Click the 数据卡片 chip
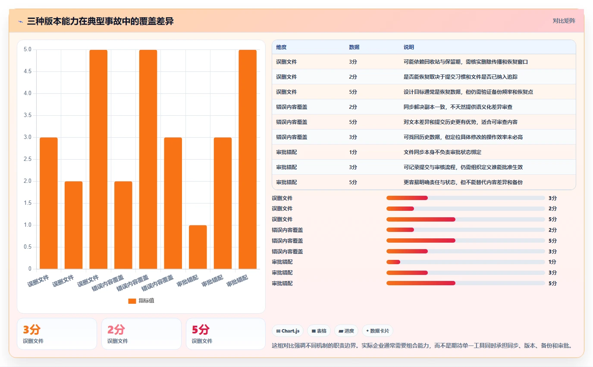 [x=377, y=331]
